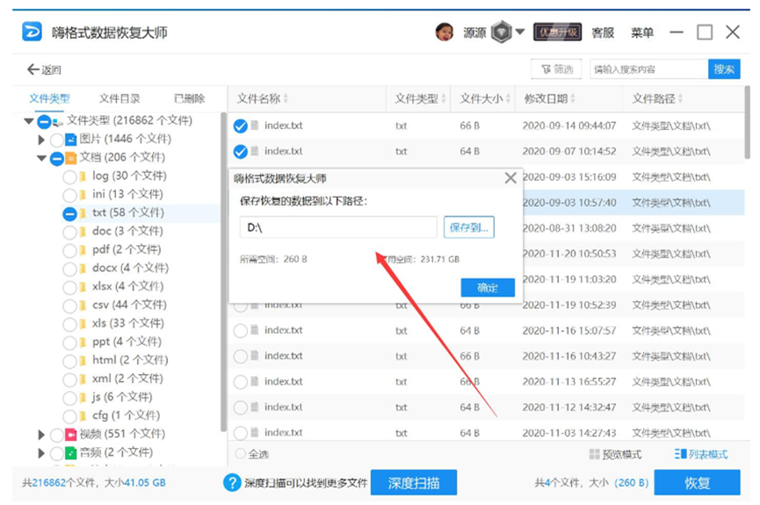Start 深度扫描 deep scan
760x505 pixels.
pyautogui.click(x=414, y=483)
